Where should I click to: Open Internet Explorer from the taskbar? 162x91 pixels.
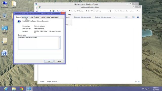pyautogui.click(x=6, y=89)
